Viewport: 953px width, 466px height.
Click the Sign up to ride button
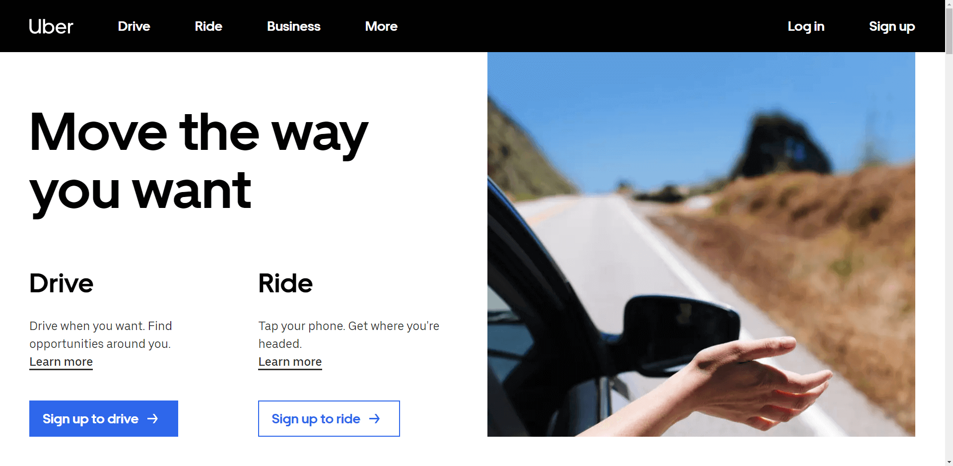tap(329, 419)
